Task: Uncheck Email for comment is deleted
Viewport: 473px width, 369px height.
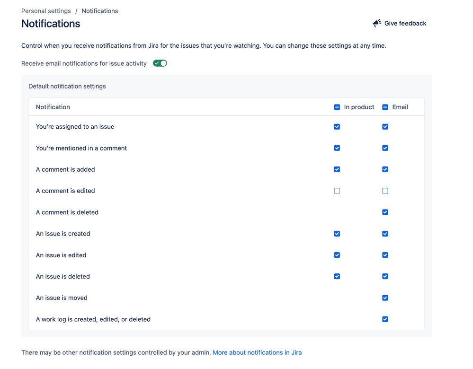Action: (x=385, y=212)
